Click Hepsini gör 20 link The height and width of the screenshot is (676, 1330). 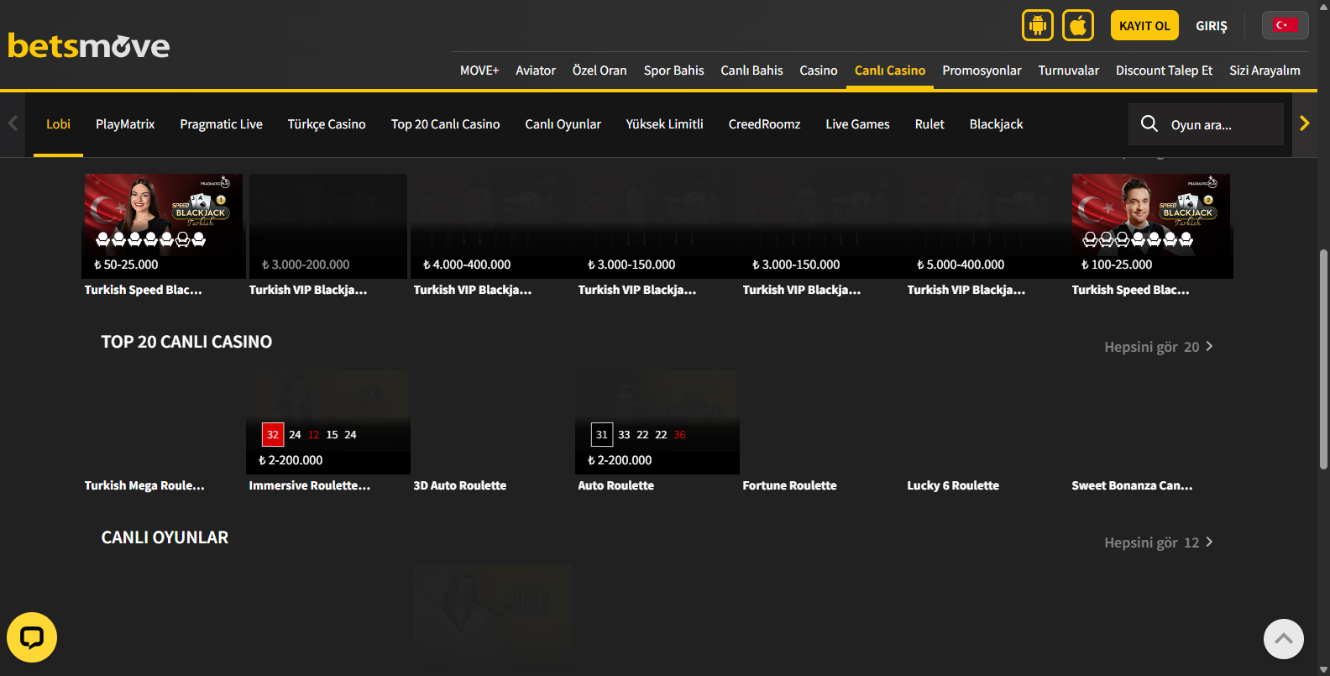[1159, 347]
